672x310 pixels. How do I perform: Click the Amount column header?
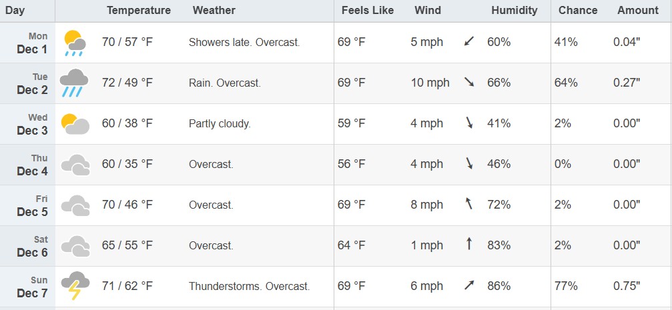click(638, 10)
